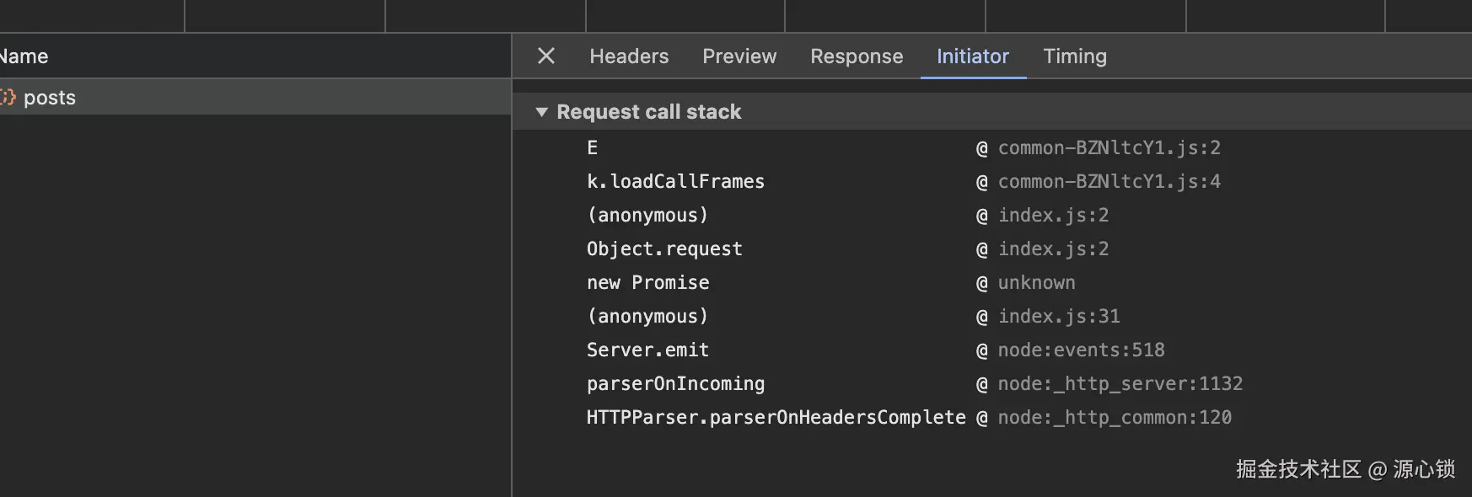Open index.js:2 link for Object.request
The image size is (1472, 497).
point(1053,249)
